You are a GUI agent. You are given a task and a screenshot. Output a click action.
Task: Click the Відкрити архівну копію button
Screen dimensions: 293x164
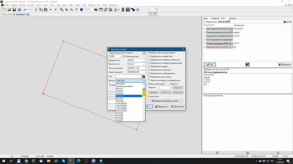165,101
